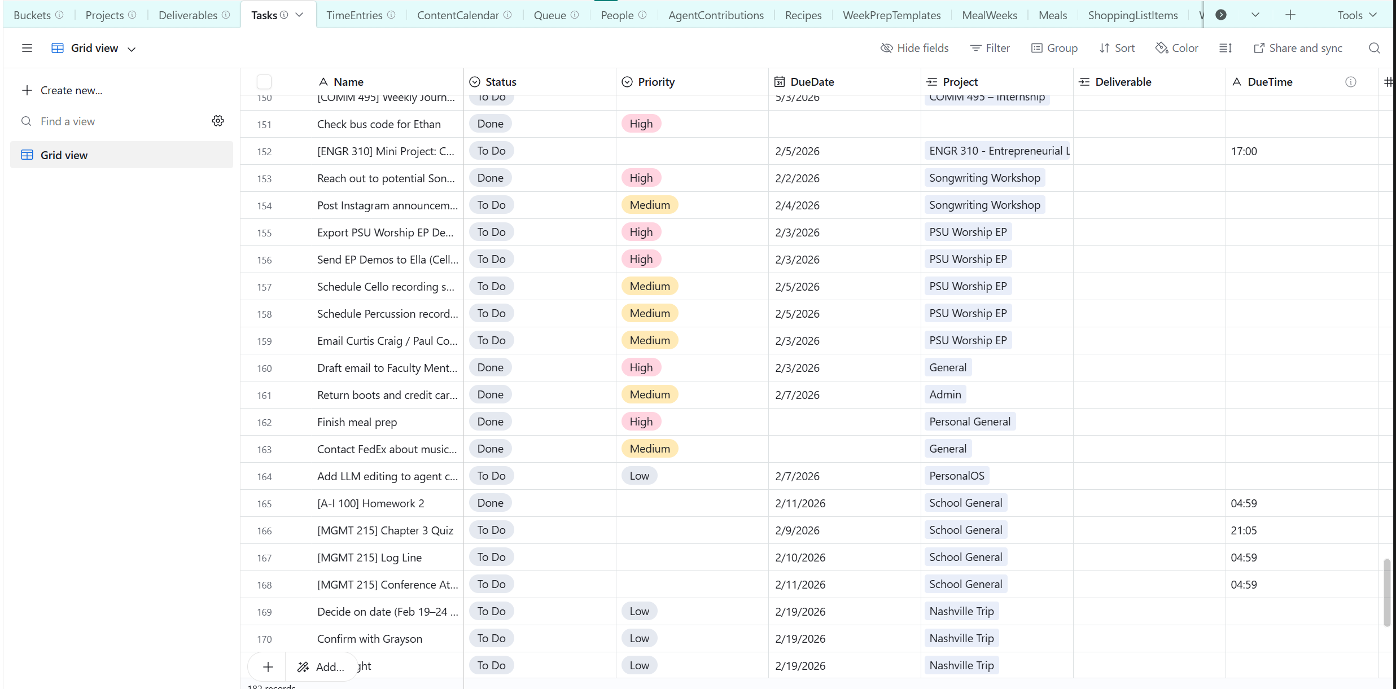Open the Tasks tab dropdown chevron
1396x689 pixels.
pos(299,15)
